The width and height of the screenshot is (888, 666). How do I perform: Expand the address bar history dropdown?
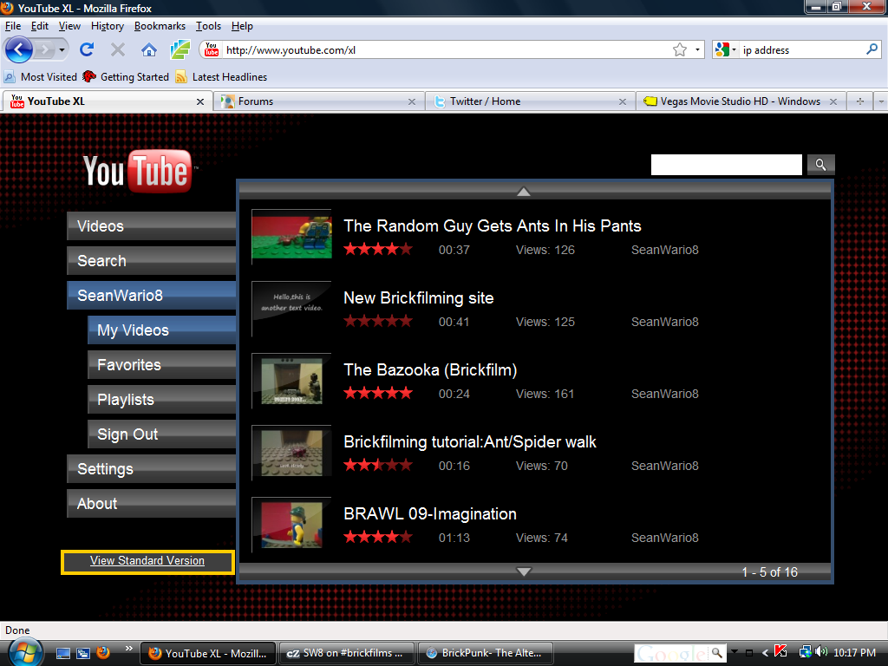[697, 49]
